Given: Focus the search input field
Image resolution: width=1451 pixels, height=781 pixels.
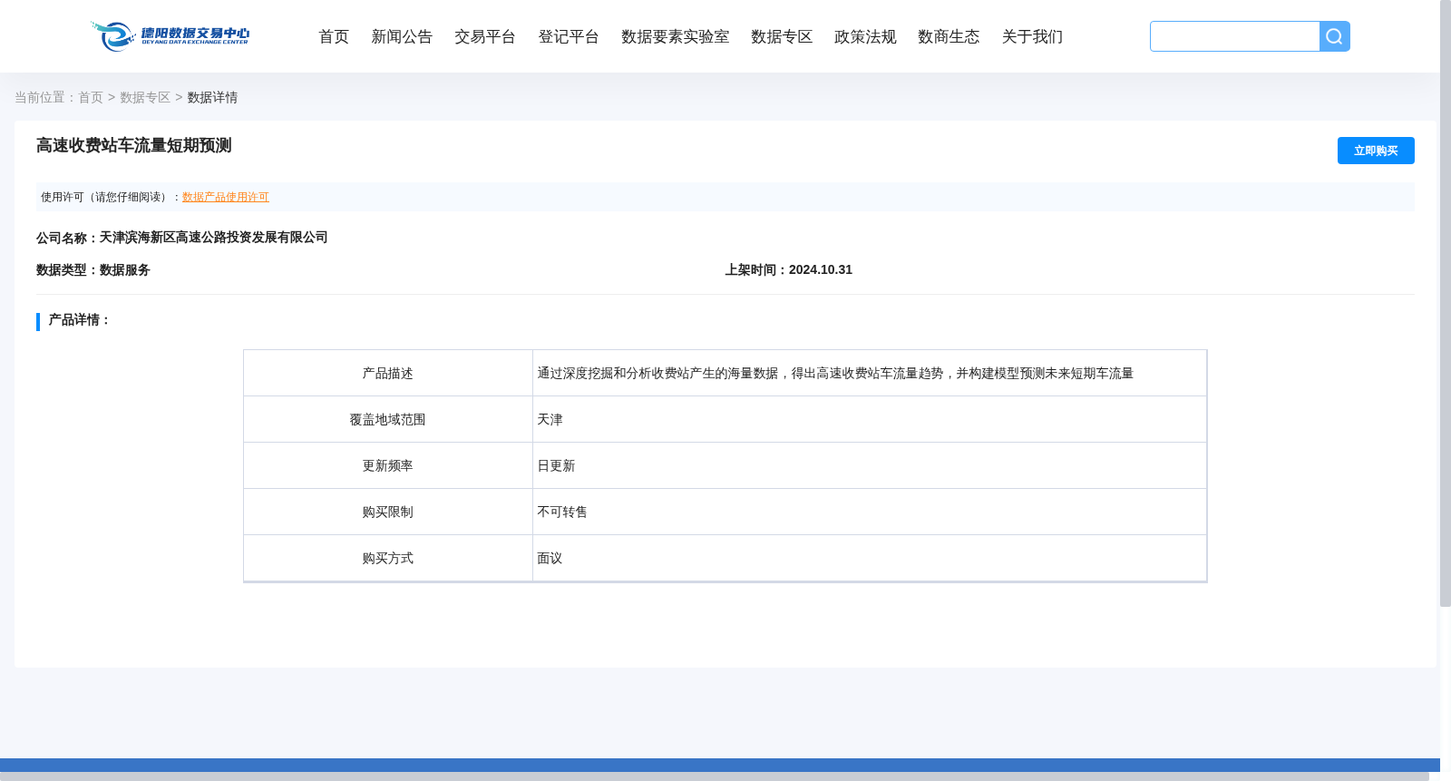Looking at the screenshot, I should click(x=1234, y=36).
